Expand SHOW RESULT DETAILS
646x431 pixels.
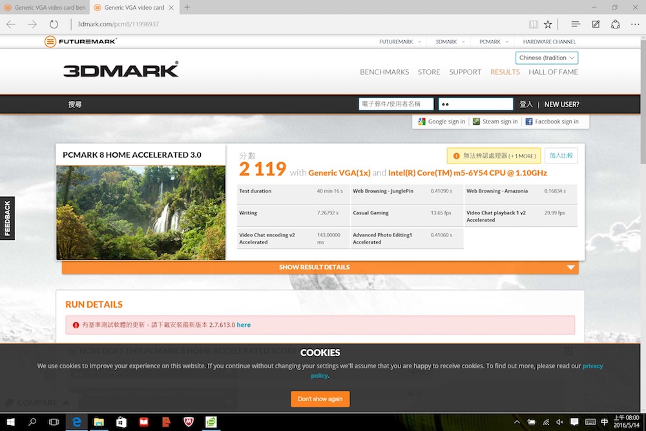(314, 266)
